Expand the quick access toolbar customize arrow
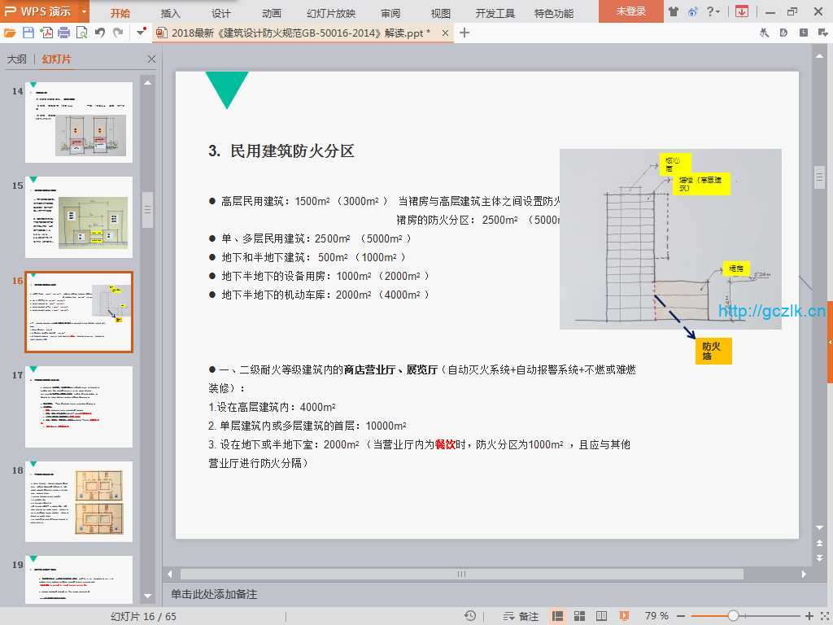833x625 pixels. (142, 33)
